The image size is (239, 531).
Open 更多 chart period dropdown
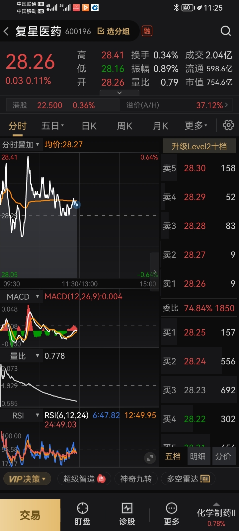[196, 126]
